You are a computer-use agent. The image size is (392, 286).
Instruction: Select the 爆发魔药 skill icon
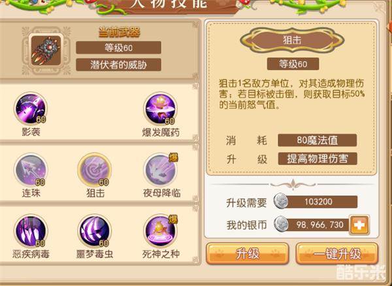click(x=161, y=108)
